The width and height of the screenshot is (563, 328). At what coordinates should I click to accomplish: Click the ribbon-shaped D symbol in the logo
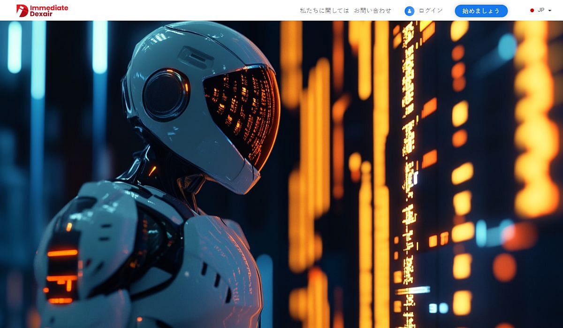point(21,10)
